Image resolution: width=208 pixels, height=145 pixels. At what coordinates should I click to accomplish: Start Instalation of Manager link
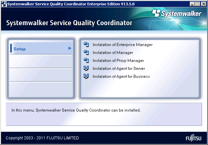(x=113, y=53)
